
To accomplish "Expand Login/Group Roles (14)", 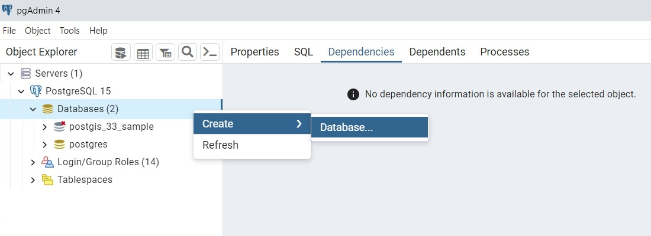I will click(33, 162).
